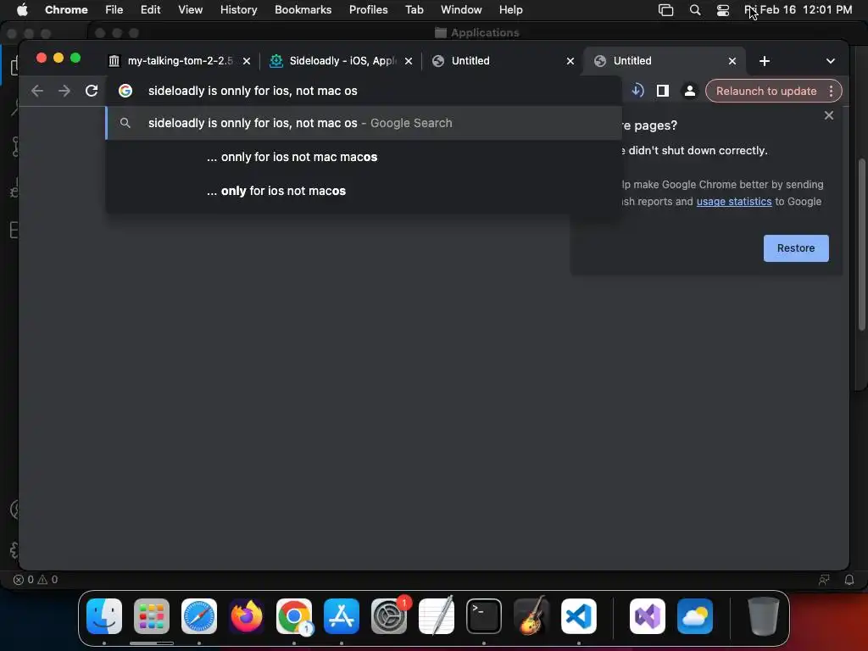Viewport: 868px width, 651px height.
Task: Open a new Chrome tab
Action: [x=765, y=61]
